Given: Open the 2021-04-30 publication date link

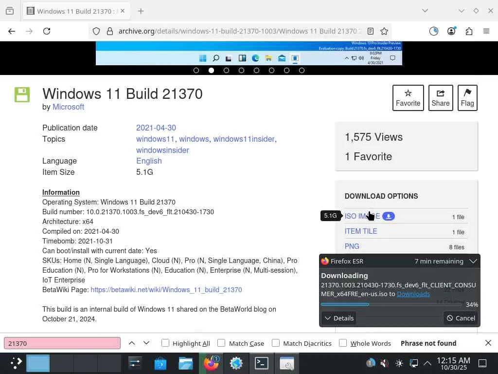Looking at the screenshot, I should coord(156,128).
